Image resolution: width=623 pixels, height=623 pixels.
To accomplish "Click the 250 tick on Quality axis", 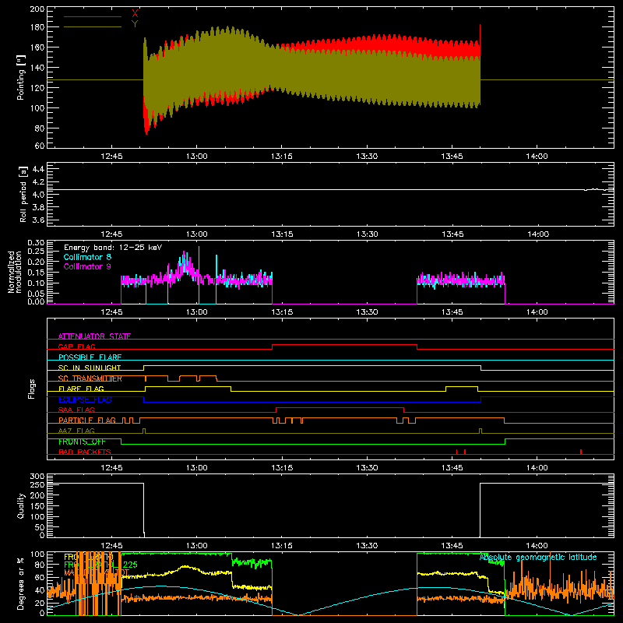I will pos(37,485).
